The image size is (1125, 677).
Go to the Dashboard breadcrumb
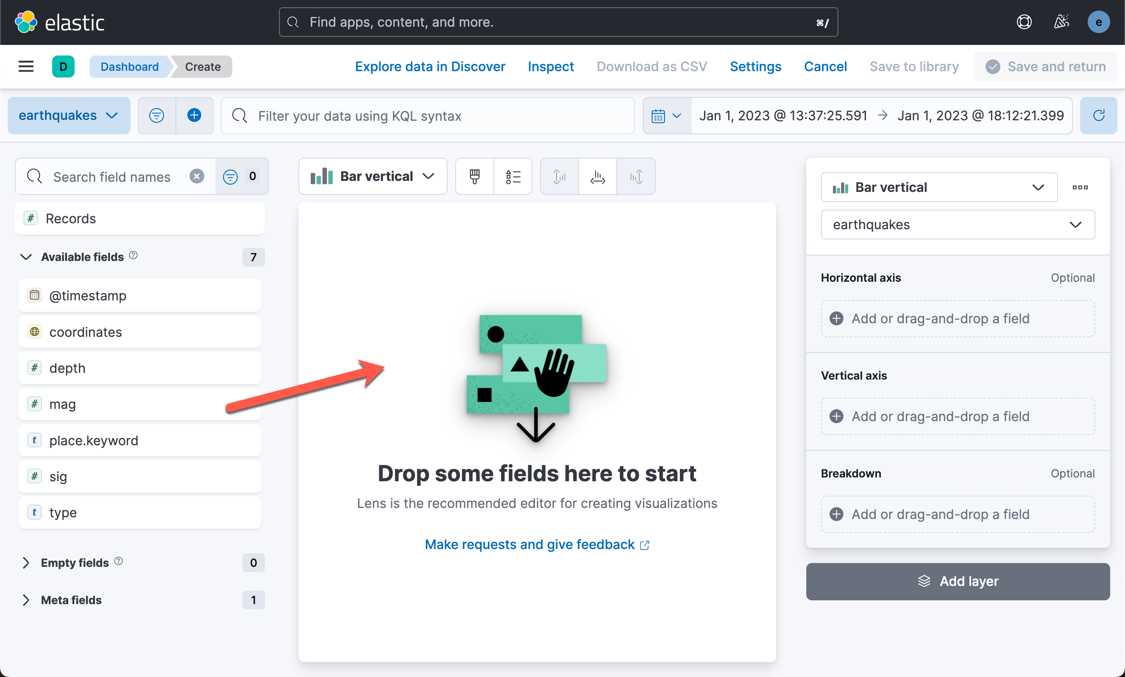point(130,67)
